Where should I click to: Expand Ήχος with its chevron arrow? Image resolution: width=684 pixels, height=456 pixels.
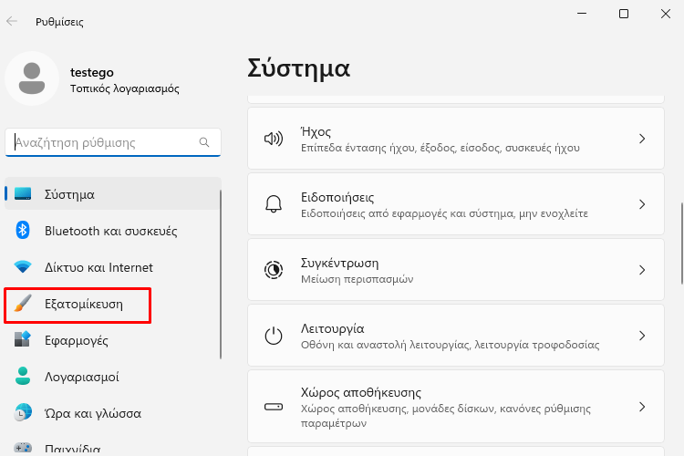(642, 139)
